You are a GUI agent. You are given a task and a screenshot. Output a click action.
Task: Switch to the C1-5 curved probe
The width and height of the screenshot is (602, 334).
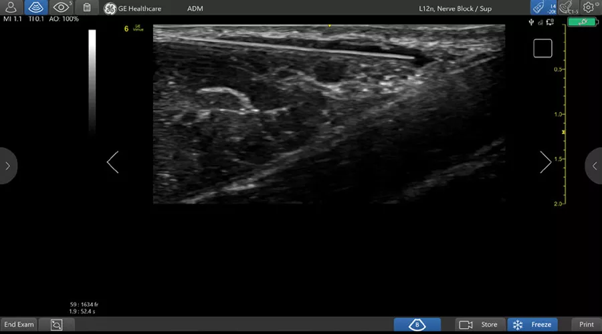569,7
